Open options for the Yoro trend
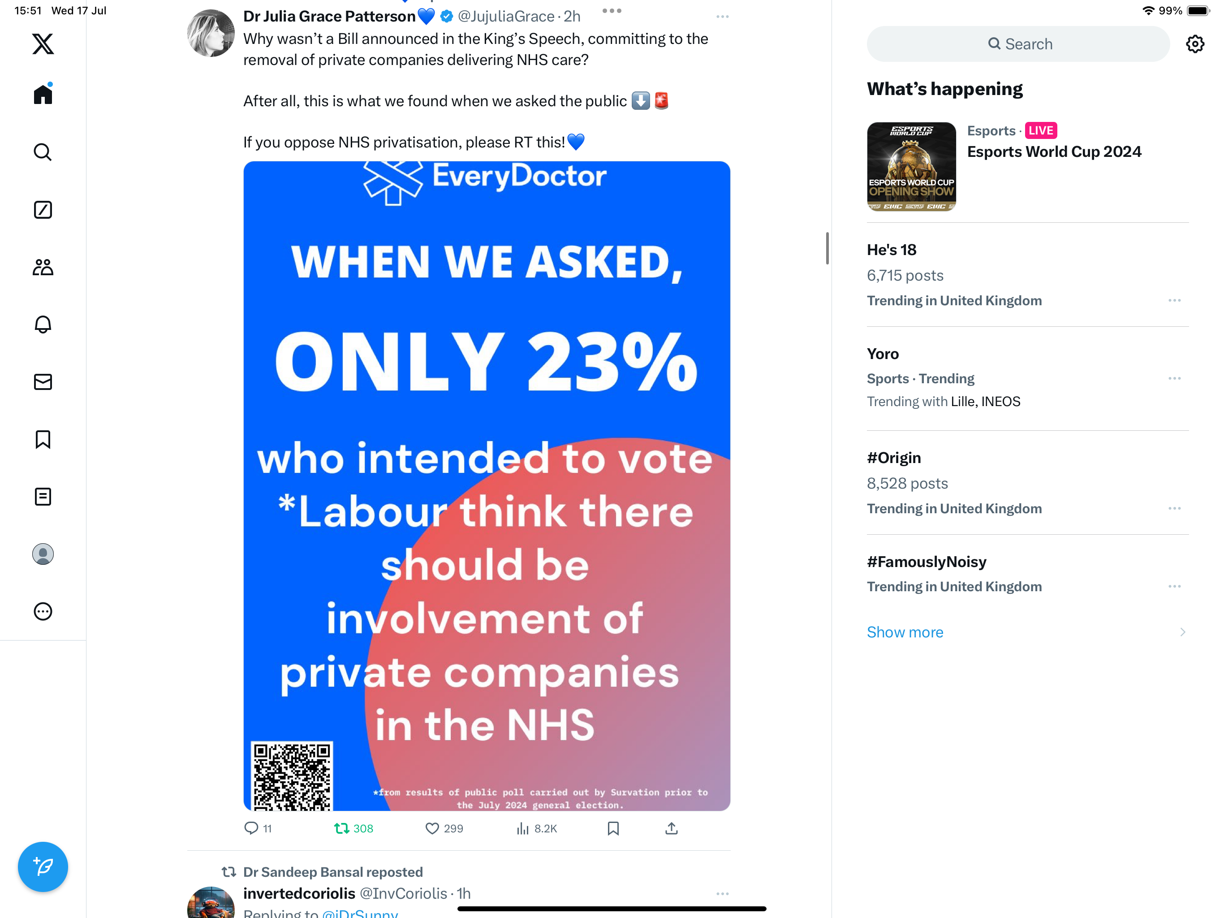 [1174, 379]
